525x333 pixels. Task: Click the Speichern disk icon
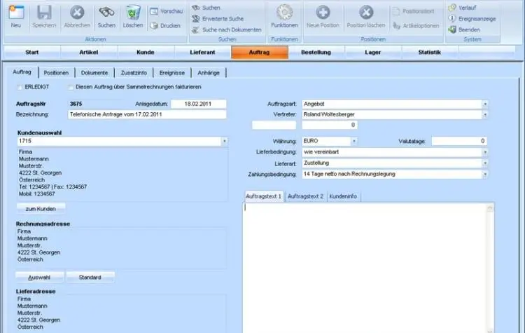pos(44,12)
